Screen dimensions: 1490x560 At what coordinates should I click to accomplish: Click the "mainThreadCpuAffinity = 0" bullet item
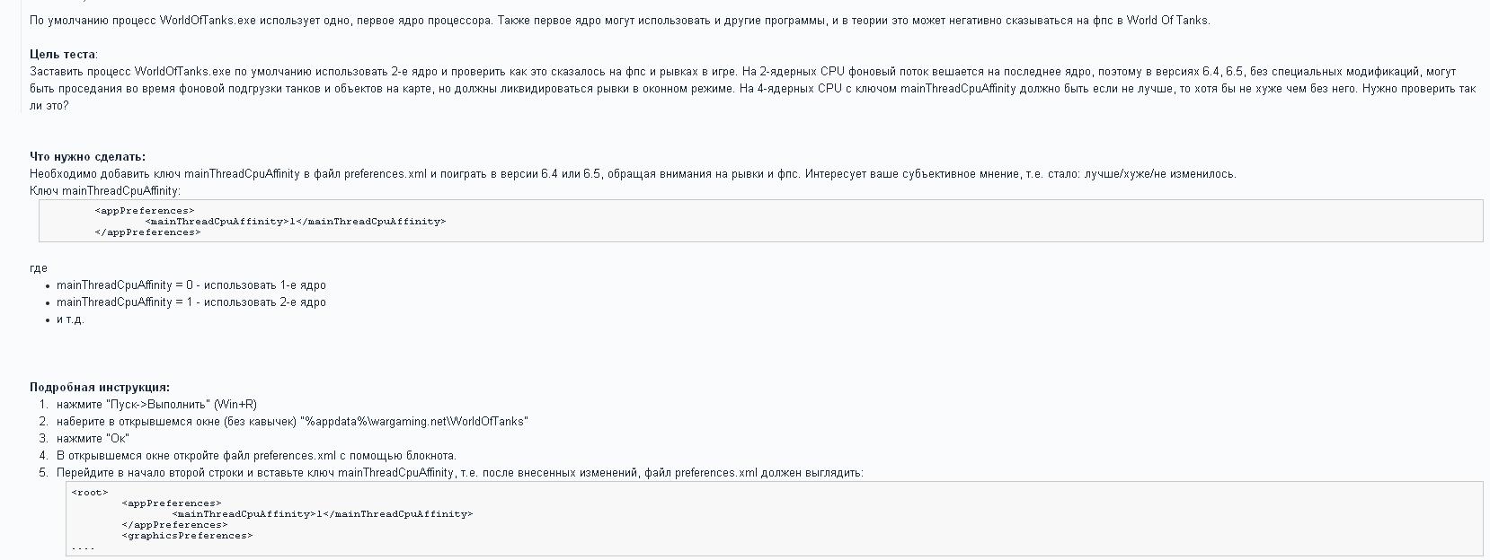click(x=191, y=285)
